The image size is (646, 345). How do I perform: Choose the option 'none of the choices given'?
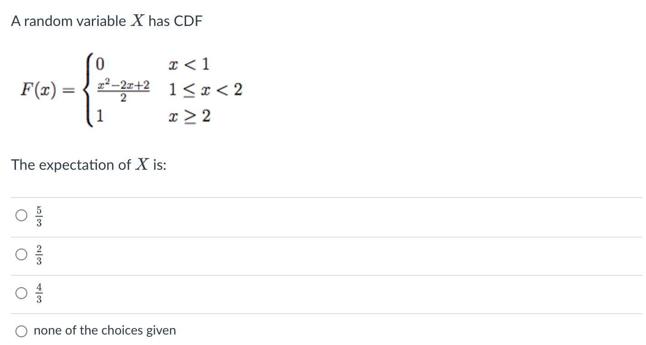coord(21,331)
